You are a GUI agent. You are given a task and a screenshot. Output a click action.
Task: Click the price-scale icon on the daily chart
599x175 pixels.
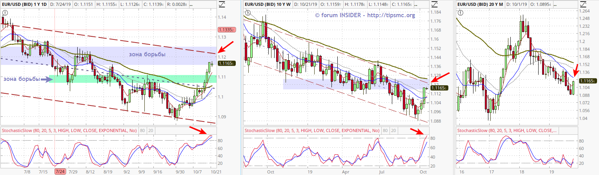click(x=222, y=4)
